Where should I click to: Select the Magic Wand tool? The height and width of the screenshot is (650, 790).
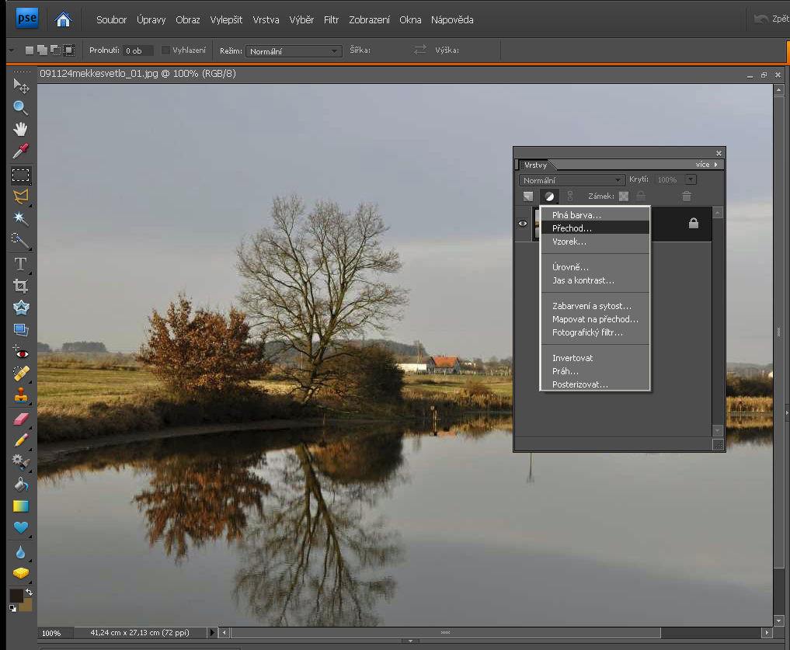(21, 218)
